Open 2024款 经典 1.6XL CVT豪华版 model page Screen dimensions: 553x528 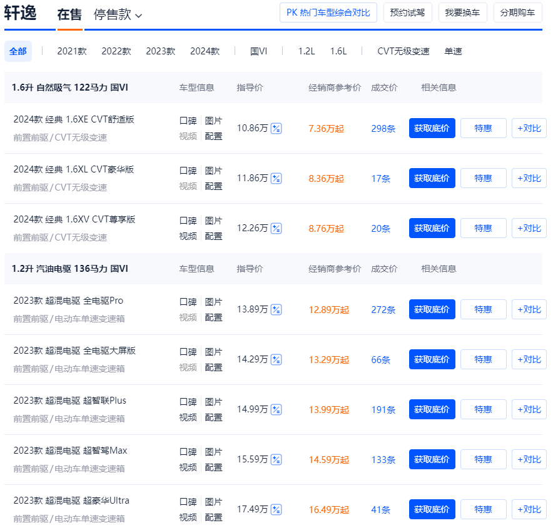(x=74, y=169)
